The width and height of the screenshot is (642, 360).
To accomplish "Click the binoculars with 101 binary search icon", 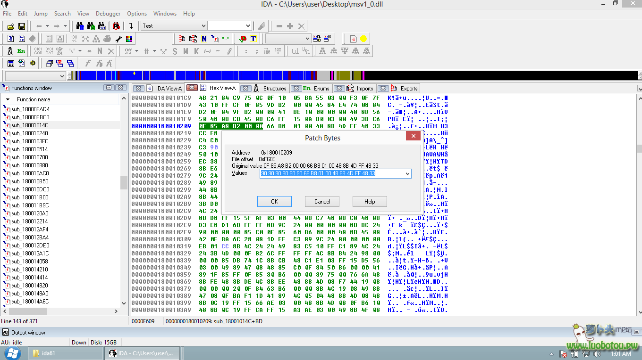I will 102,26.
